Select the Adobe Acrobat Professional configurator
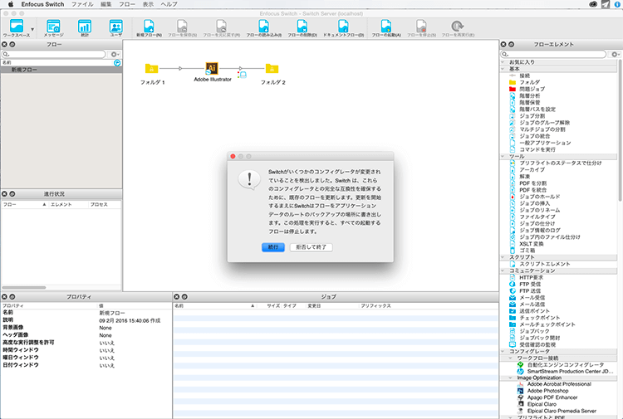 coord(554,384)
